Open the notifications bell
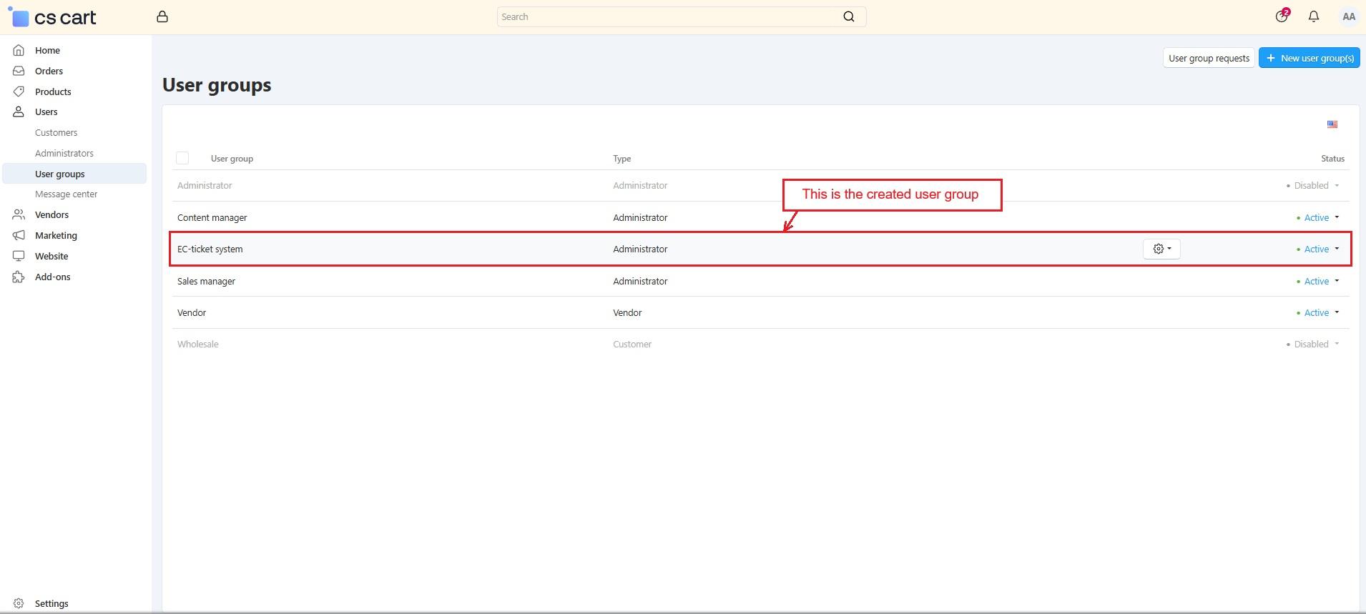The image size is (1366, 614). 1313,16
